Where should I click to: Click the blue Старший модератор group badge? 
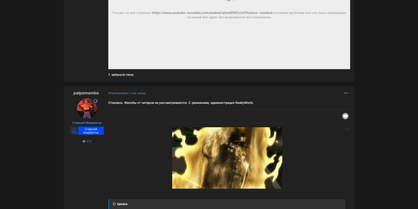pyautogui.click(x=87, y=131)
